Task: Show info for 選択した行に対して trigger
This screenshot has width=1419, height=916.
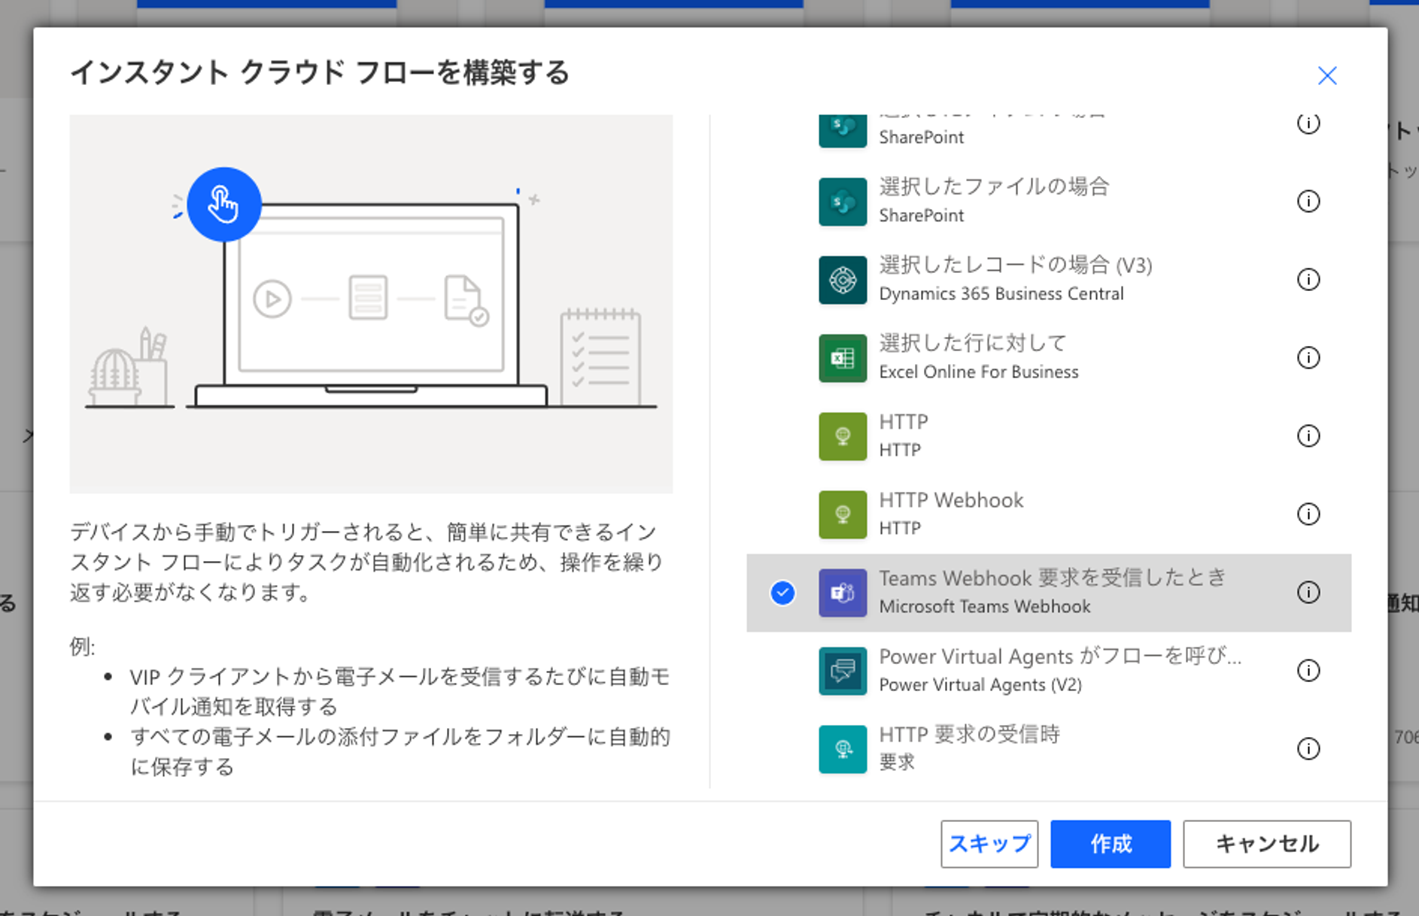Action: click(x=1308, y=357)
